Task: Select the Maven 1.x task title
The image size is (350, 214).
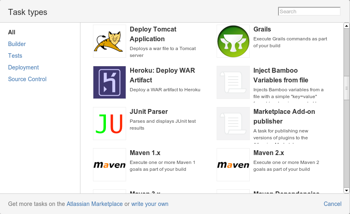Action: pos(145,153)
